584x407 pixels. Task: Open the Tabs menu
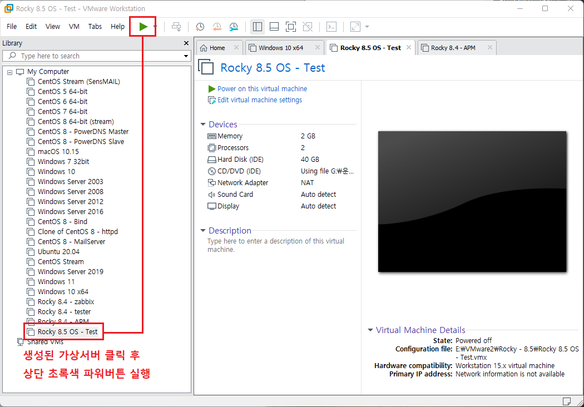tap(95, 27)
